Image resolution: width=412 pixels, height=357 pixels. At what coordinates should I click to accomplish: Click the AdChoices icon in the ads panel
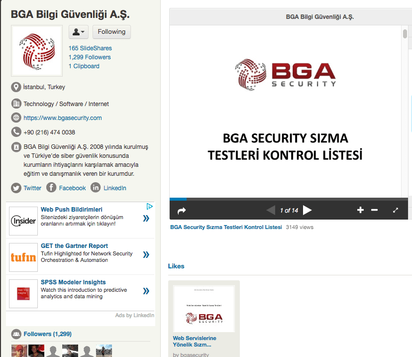149,207
